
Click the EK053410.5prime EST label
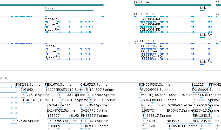(x=71, y=90)
